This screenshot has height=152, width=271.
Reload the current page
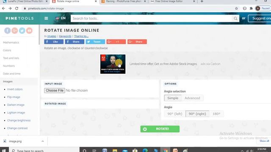(x=17, y=8)
